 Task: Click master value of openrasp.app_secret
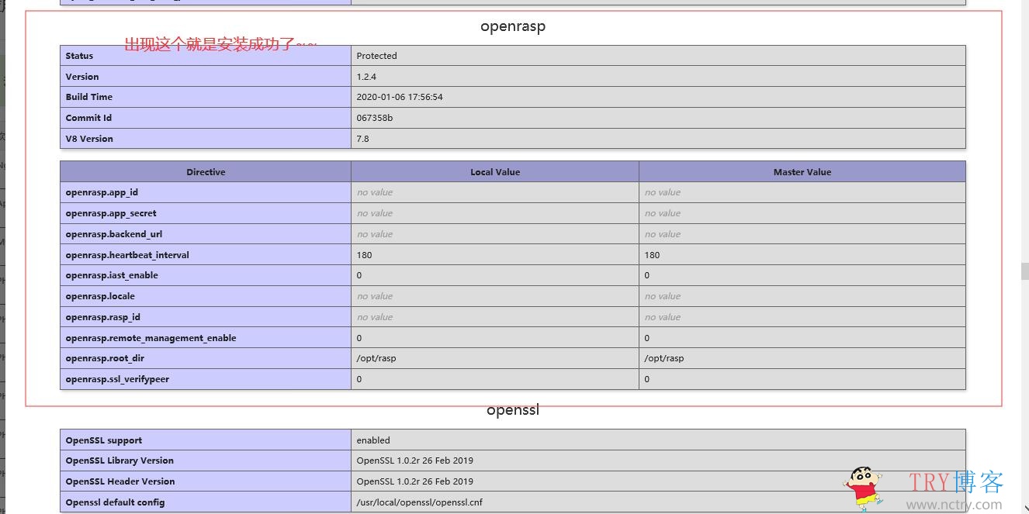663,213
